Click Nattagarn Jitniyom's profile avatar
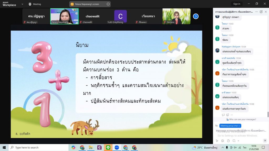Screen dimensions: 269x151 217,51
